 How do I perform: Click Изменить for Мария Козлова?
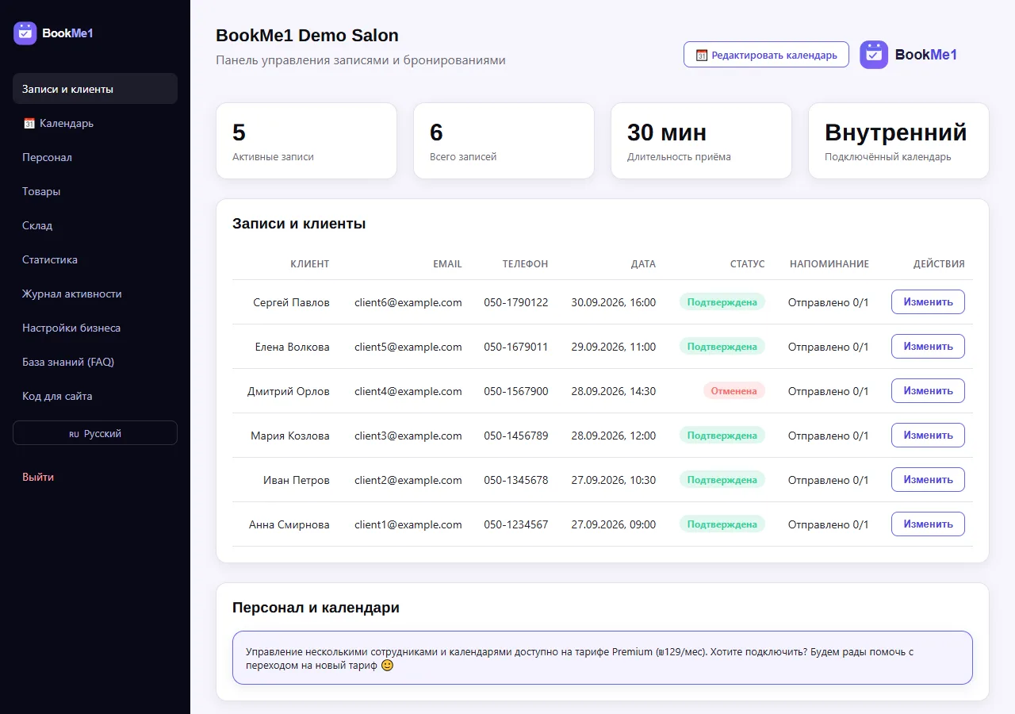pos(928,436)
